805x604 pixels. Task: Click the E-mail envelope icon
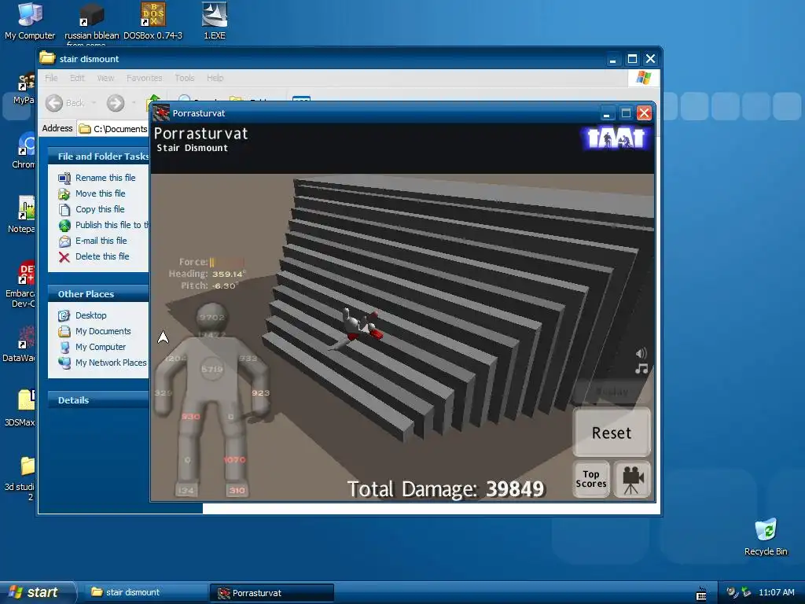pyautogui.click(x=64, y=241)
